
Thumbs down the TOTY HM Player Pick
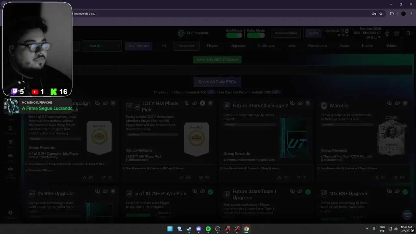201,178
